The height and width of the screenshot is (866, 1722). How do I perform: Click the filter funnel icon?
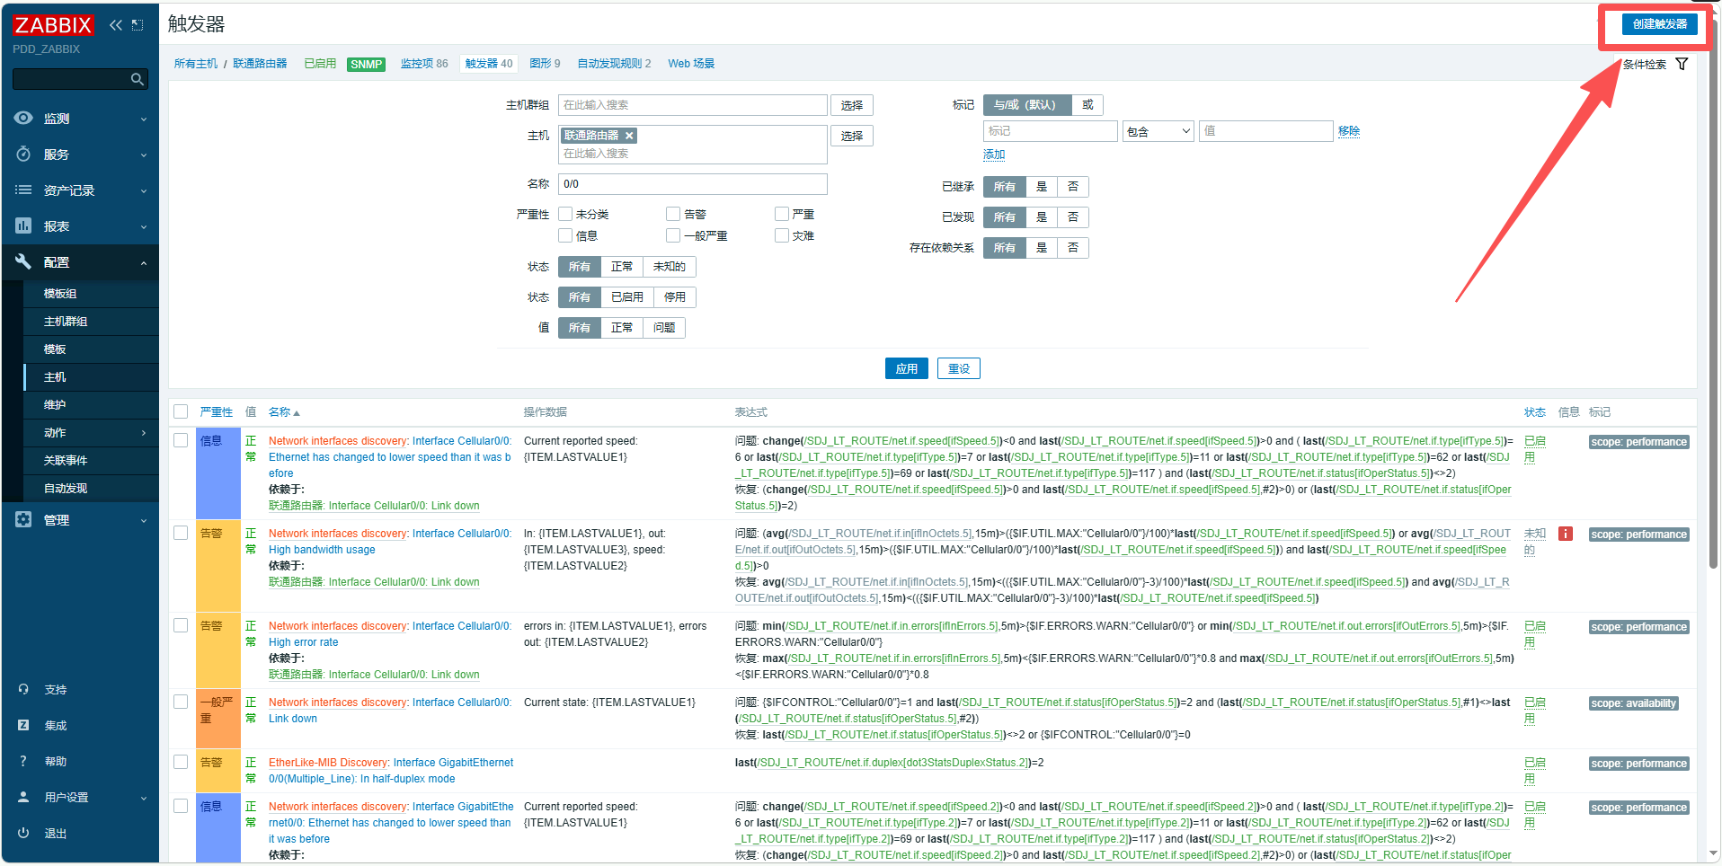(x=1682, y=64)
